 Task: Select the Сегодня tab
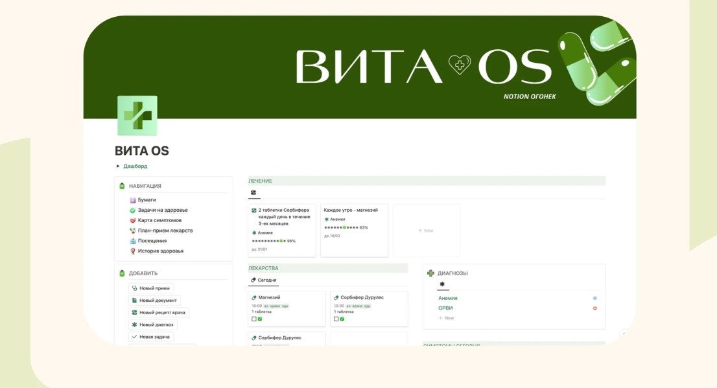[x=264, y=280]
